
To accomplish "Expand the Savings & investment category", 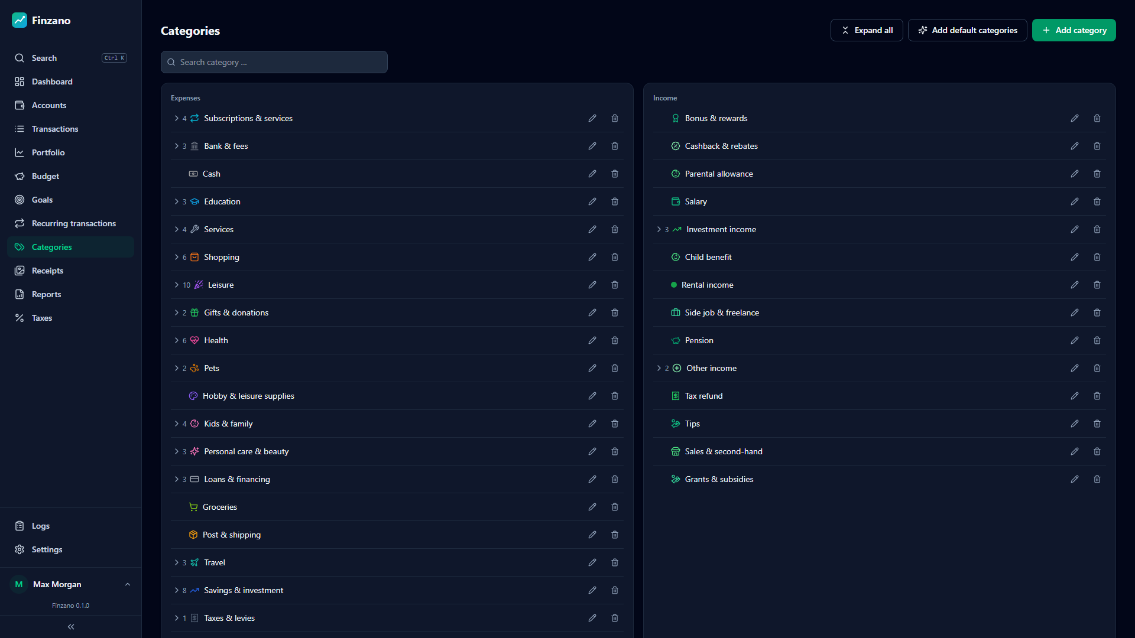I will (176, 590).
